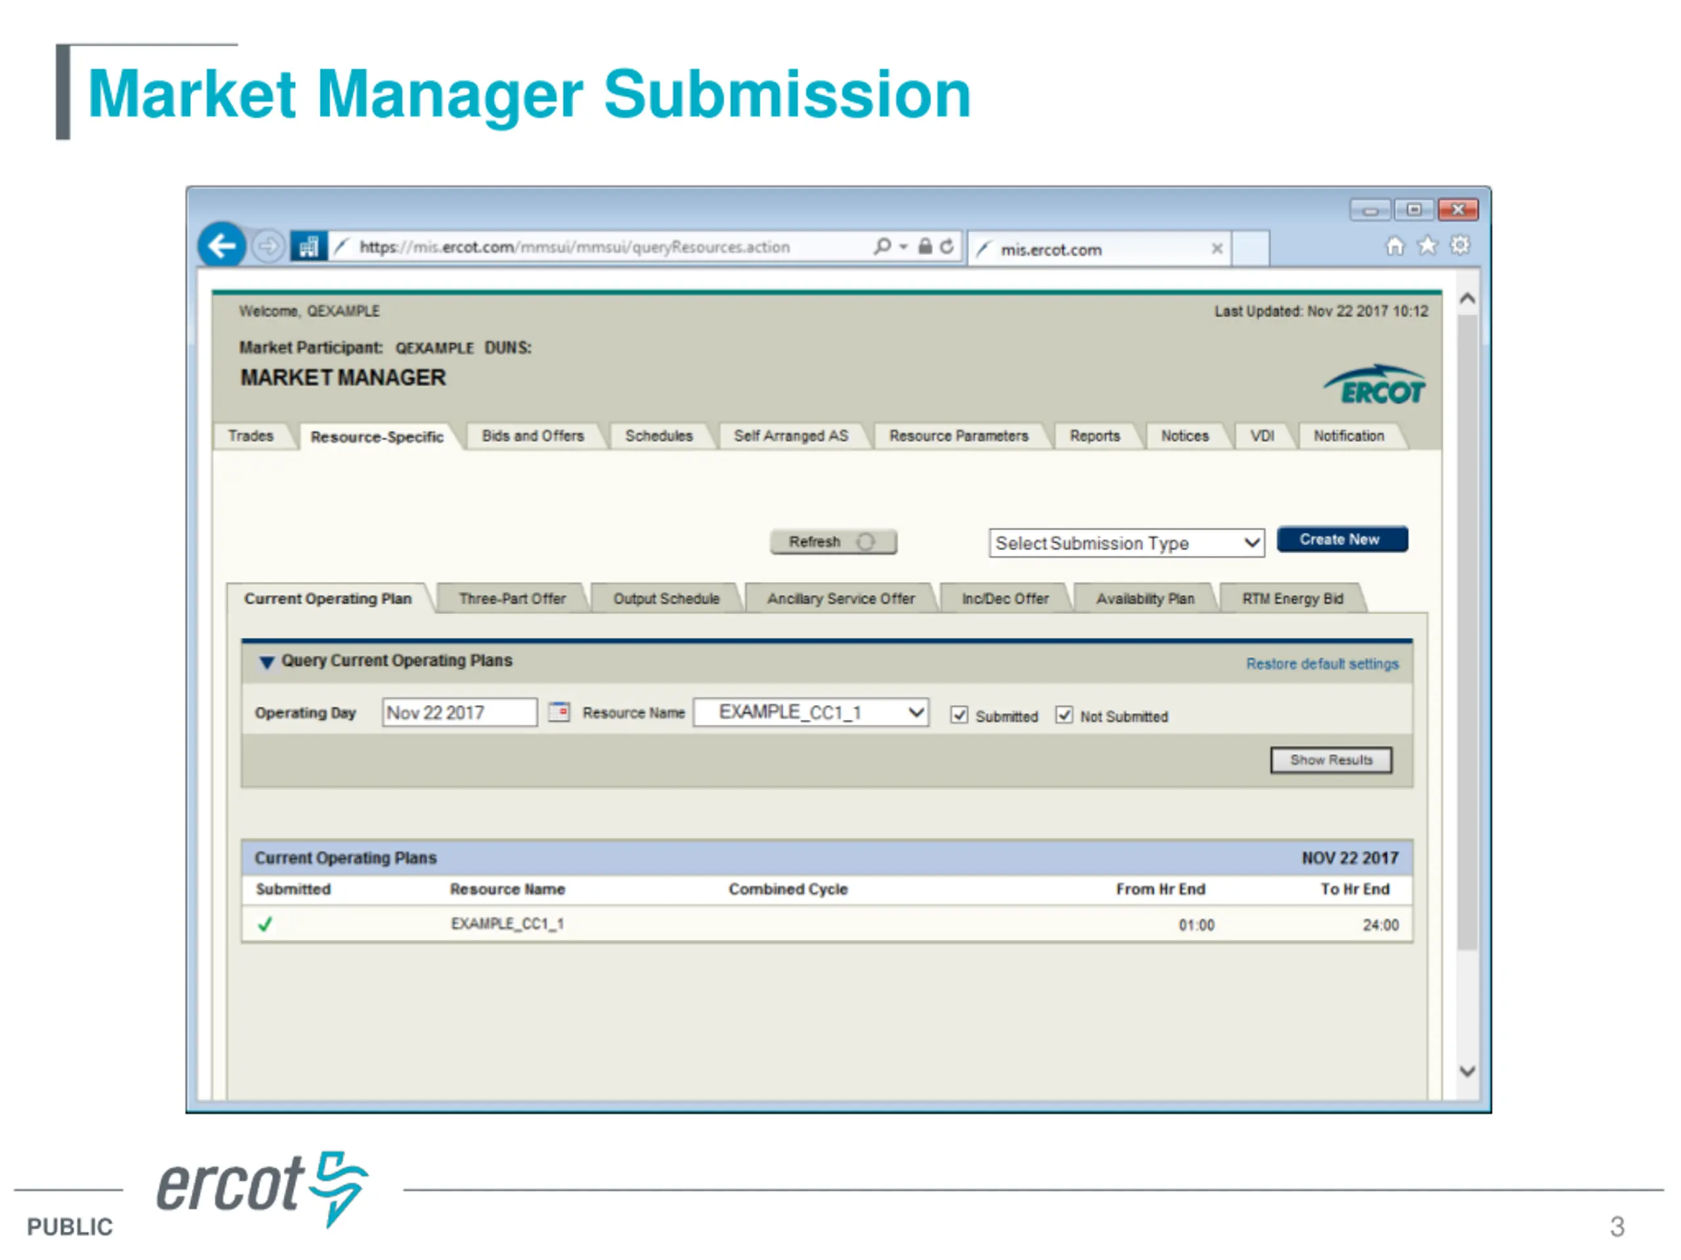Switch to the Inc/Dec Offer sub-tab
This screenshot has height=1260, width=1681.
coord(1005,598)
